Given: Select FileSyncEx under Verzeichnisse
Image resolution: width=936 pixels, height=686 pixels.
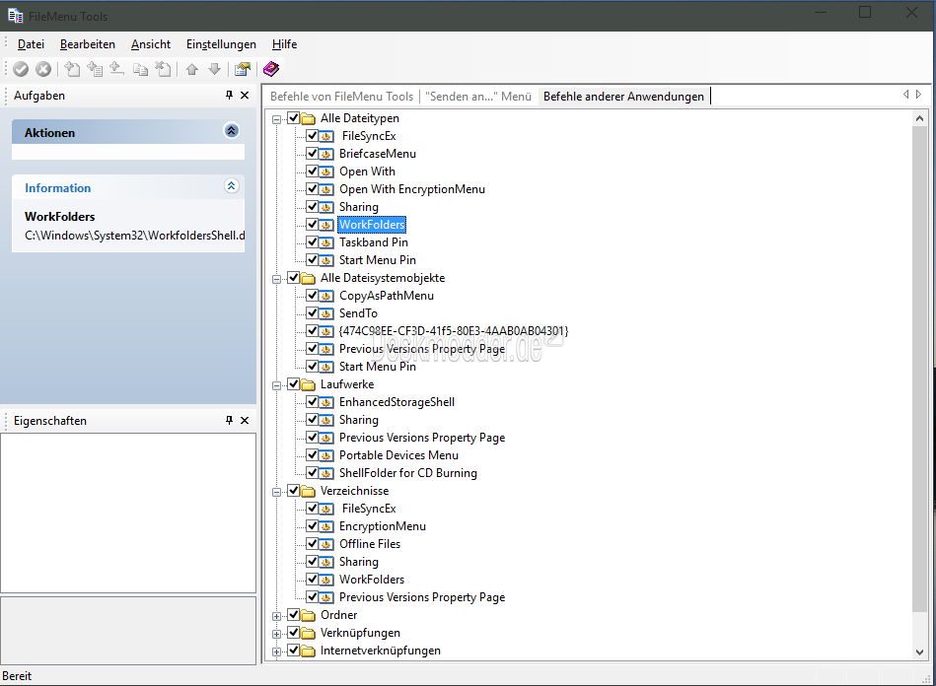Looking at the screenshot, I should point(369,509).
